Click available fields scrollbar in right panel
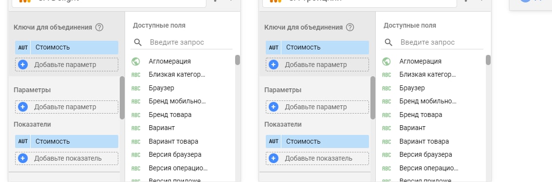The image size is (552, 182). pyautogui.click(x=488, y=60)
